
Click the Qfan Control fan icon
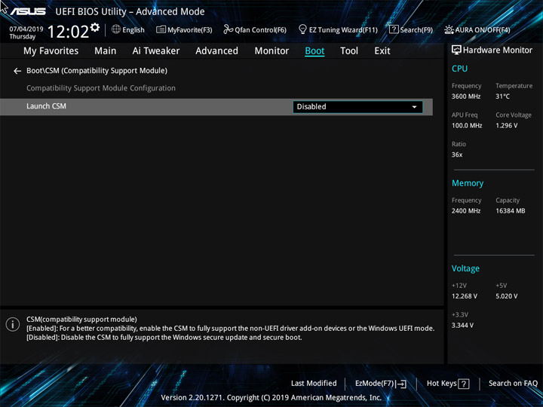tap(228, 29)
